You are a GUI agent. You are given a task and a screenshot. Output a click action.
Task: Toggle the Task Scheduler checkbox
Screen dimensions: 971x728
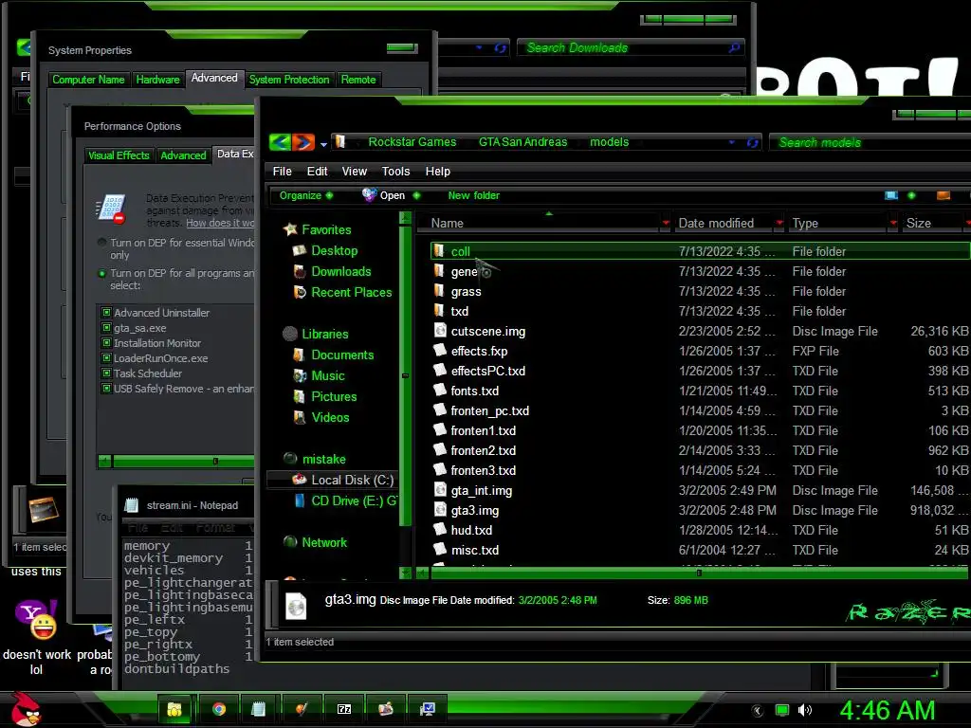[106, 373]
